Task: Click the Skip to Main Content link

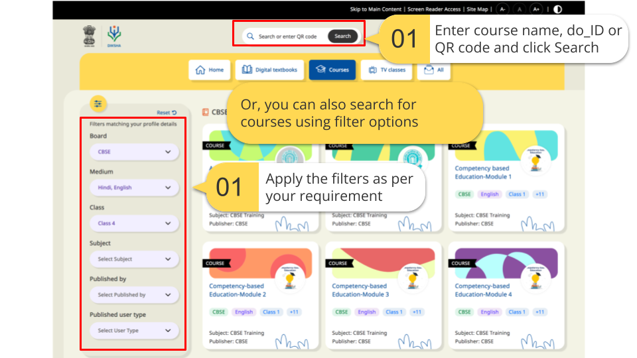Action: [376, 9]
